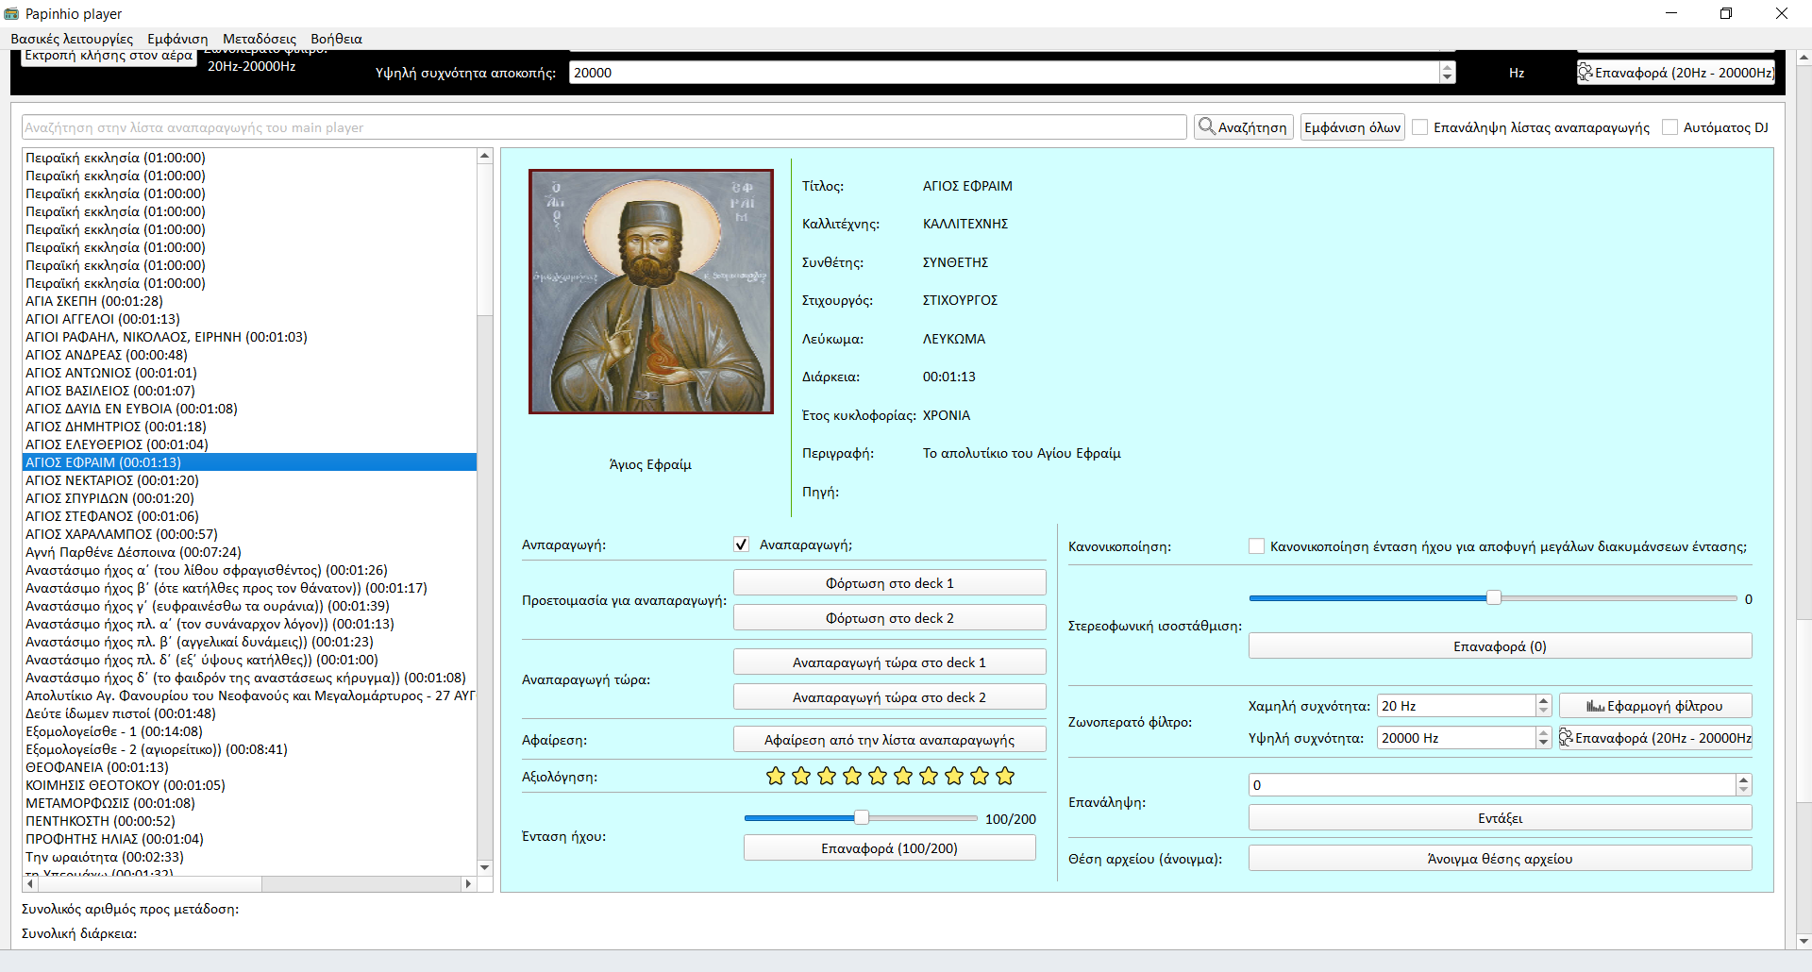
Task: Uncheck the Αναπαραγωγή; checkbox
Action: tap(742, 545)
